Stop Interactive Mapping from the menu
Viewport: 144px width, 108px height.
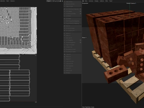(x=73, y=23)
